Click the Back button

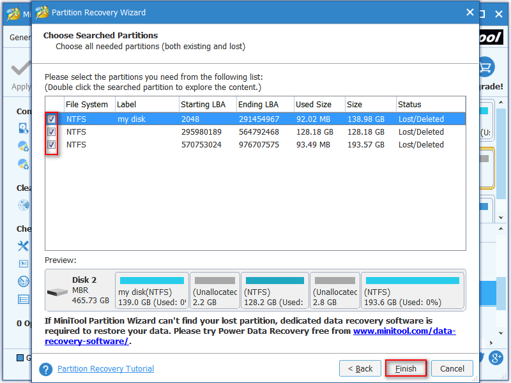pyautogui.click(x=360, y=368)
